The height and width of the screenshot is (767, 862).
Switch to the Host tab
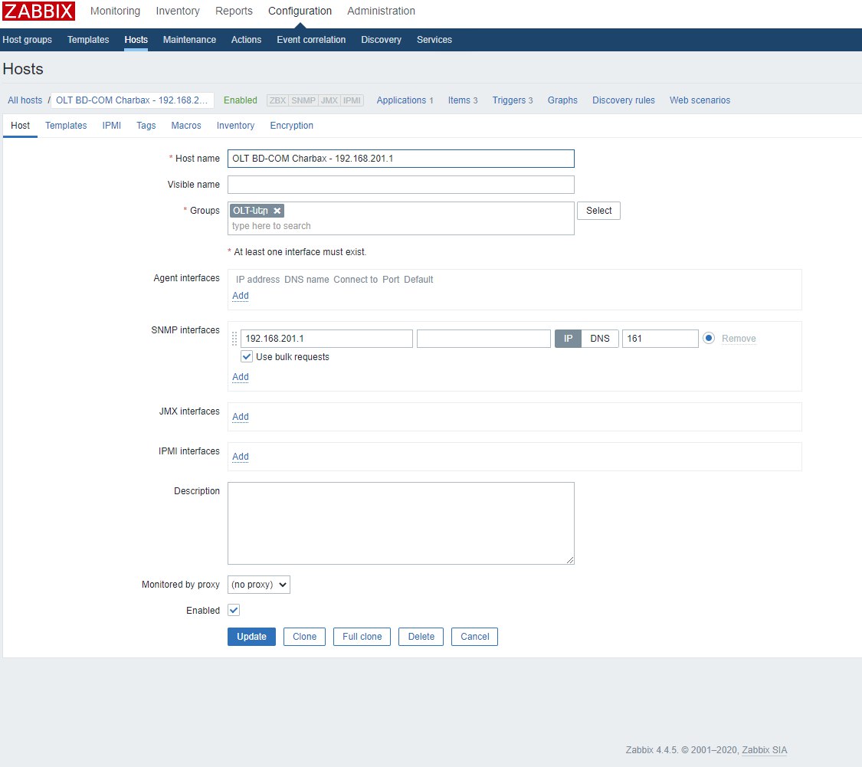pyautogui.click(x=21, y=126)
